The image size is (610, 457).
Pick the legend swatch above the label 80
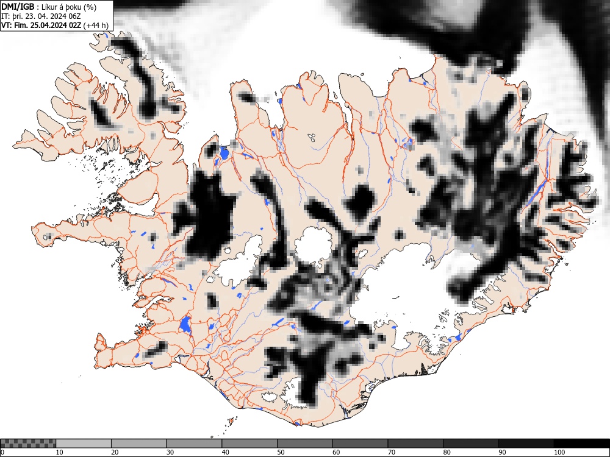470,444
